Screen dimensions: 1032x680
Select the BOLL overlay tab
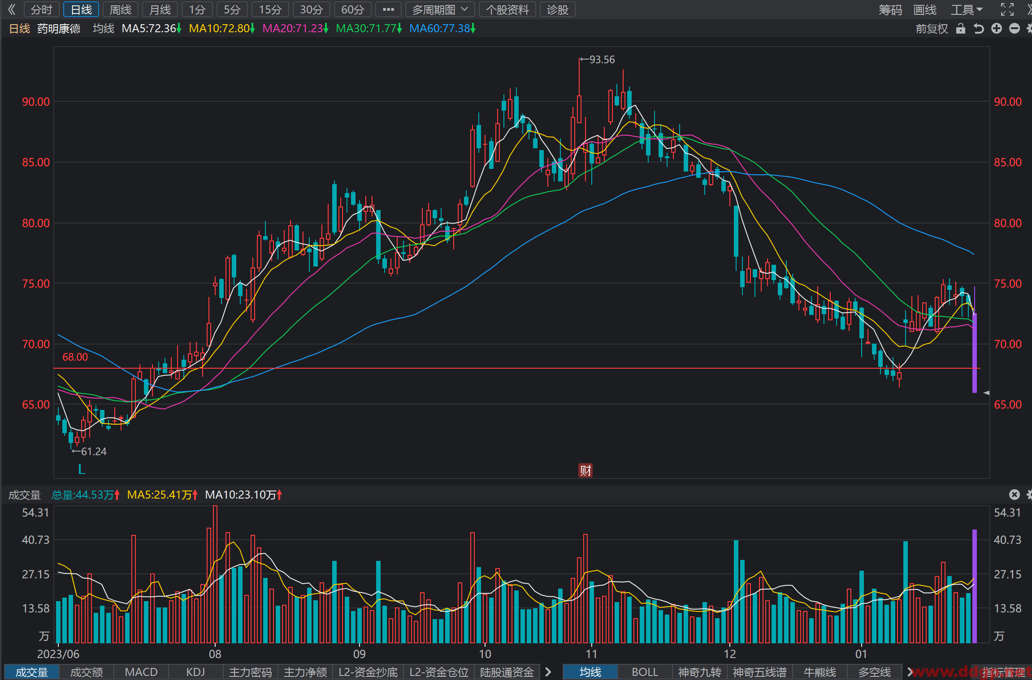[644, 672]
